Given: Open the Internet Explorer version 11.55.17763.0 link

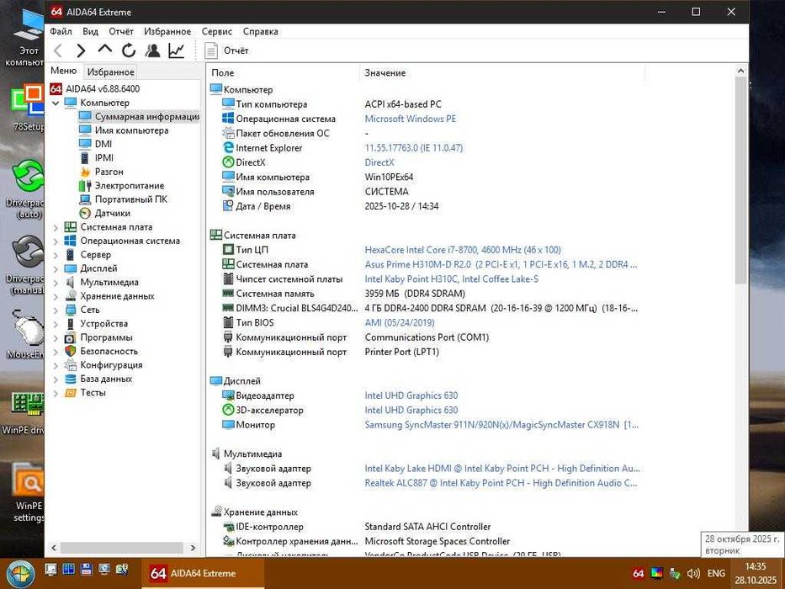Looking at the screenshot, I should (x=413, y=148).
